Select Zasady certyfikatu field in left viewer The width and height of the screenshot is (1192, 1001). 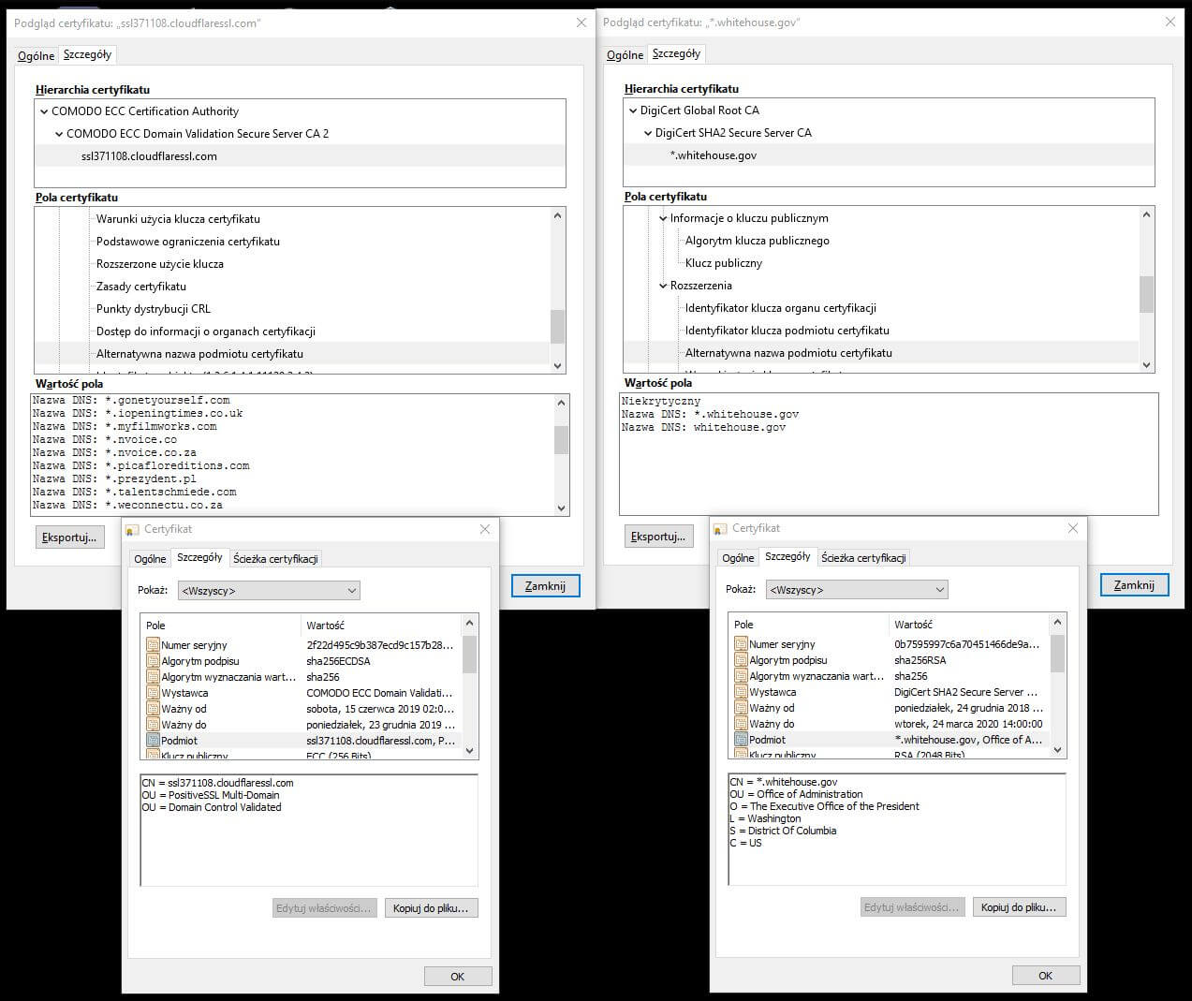coord(141,287)
